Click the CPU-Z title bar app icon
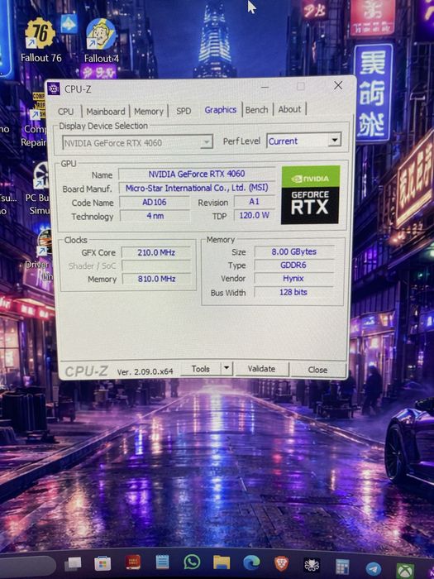 point(54,89)
